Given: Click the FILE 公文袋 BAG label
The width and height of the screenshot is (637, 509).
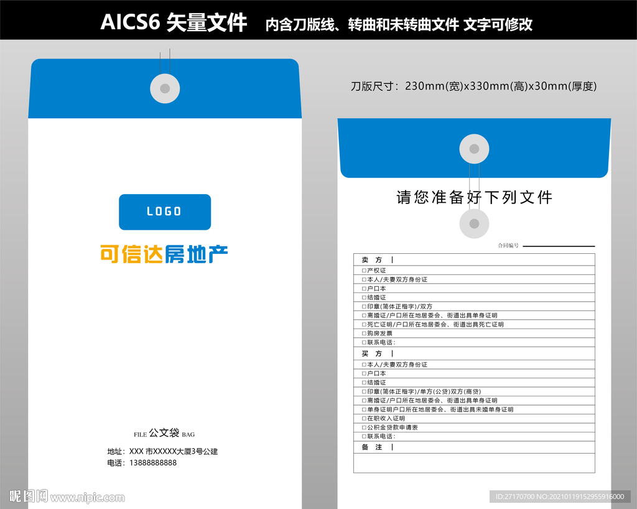Looking at the screenshot, I should click(x=164, y=433).
